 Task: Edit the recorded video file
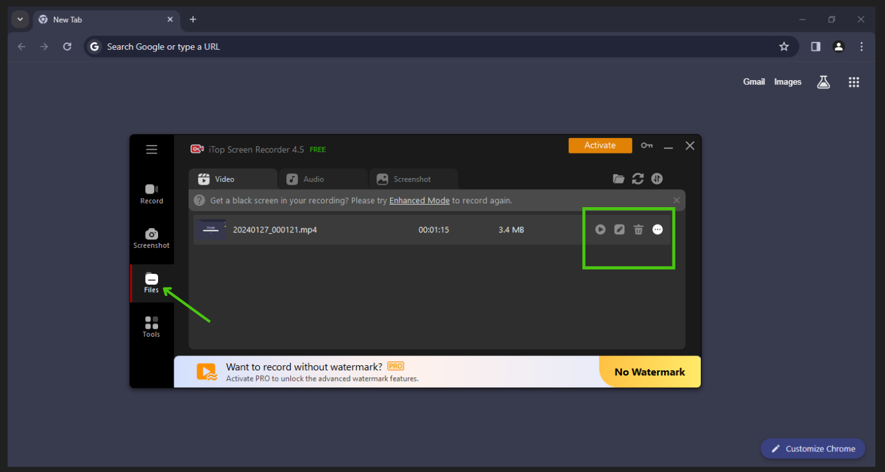pyautogui.click(x=619, y=230)
